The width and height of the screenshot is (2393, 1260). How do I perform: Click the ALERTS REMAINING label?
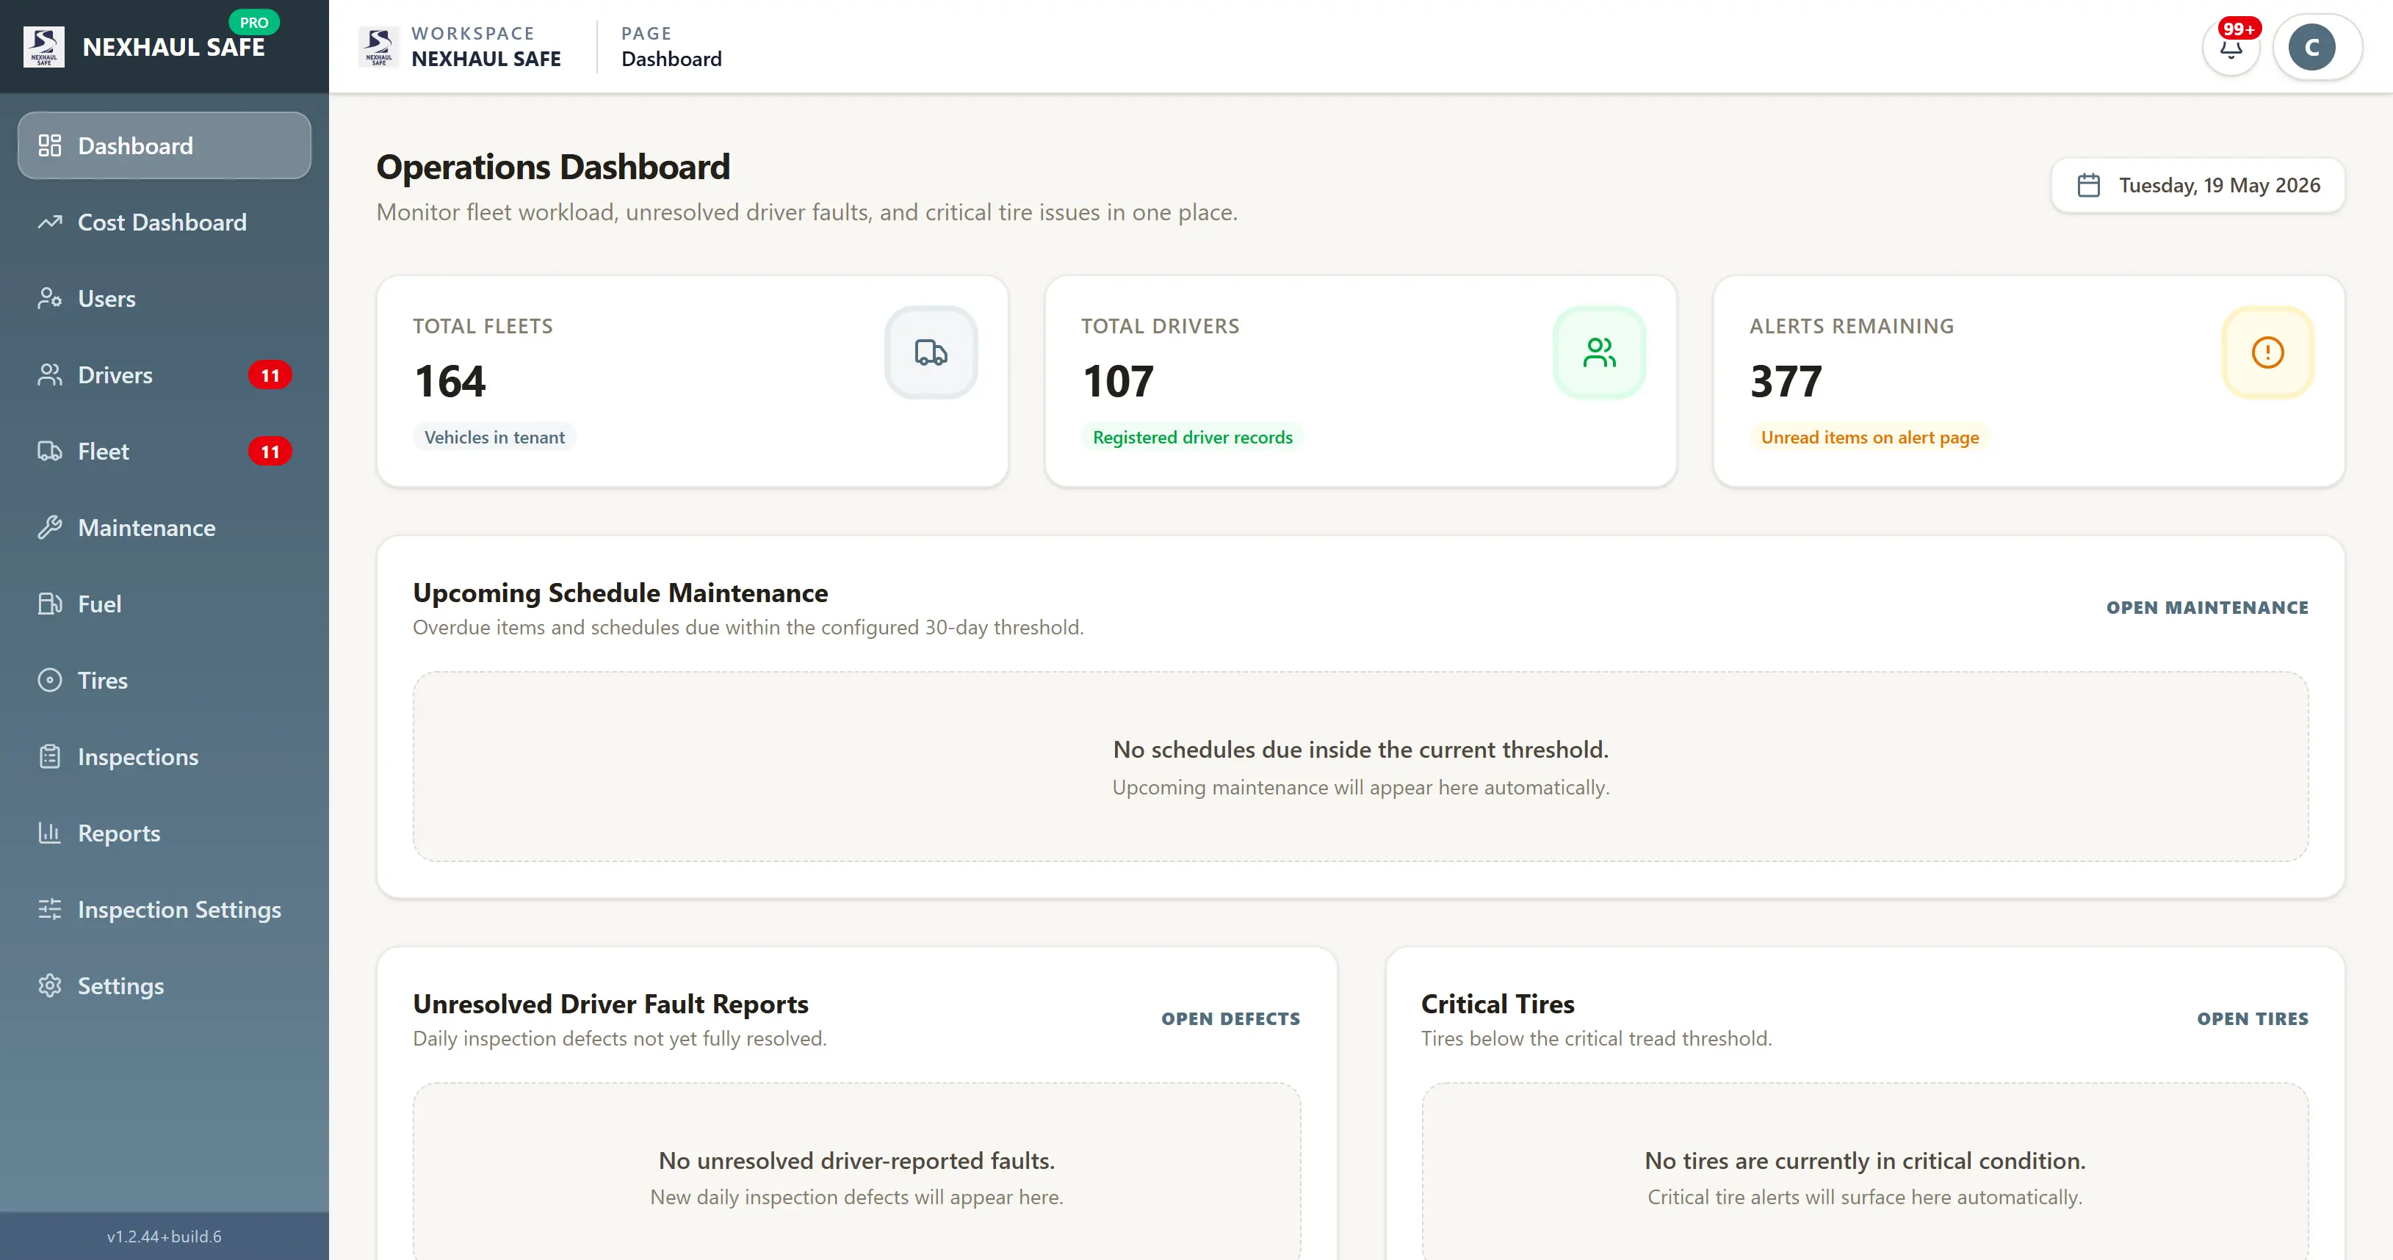pos(1852,326)
